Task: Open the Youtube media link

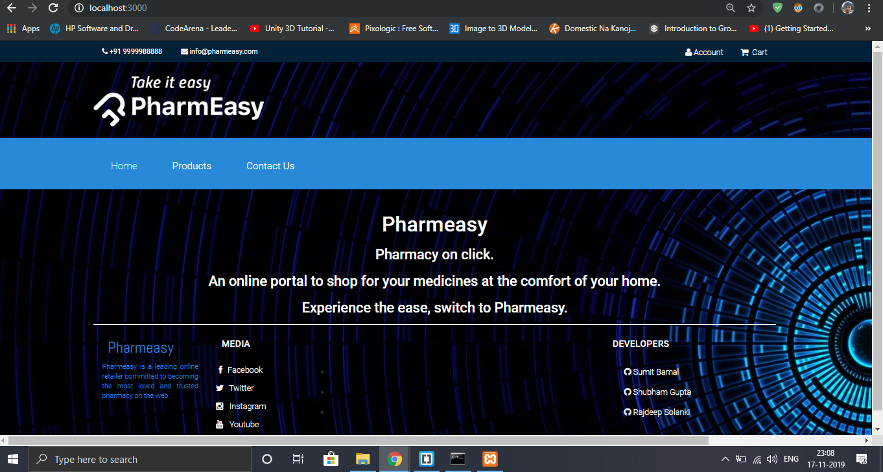Action: point(244,424)
